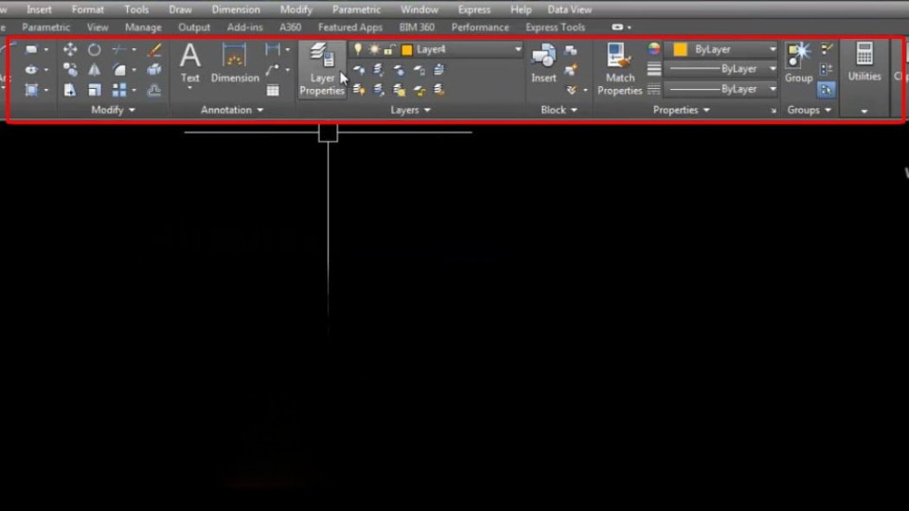The width and height of the screenshot is (909, 511).
Task: Open the Layer4 layer dropdown
Action: 517,49
